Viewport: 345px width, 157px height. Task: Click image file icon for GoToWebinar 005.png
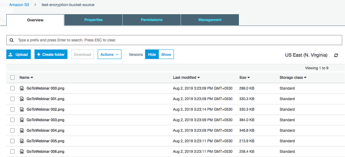tap(22, 141)
